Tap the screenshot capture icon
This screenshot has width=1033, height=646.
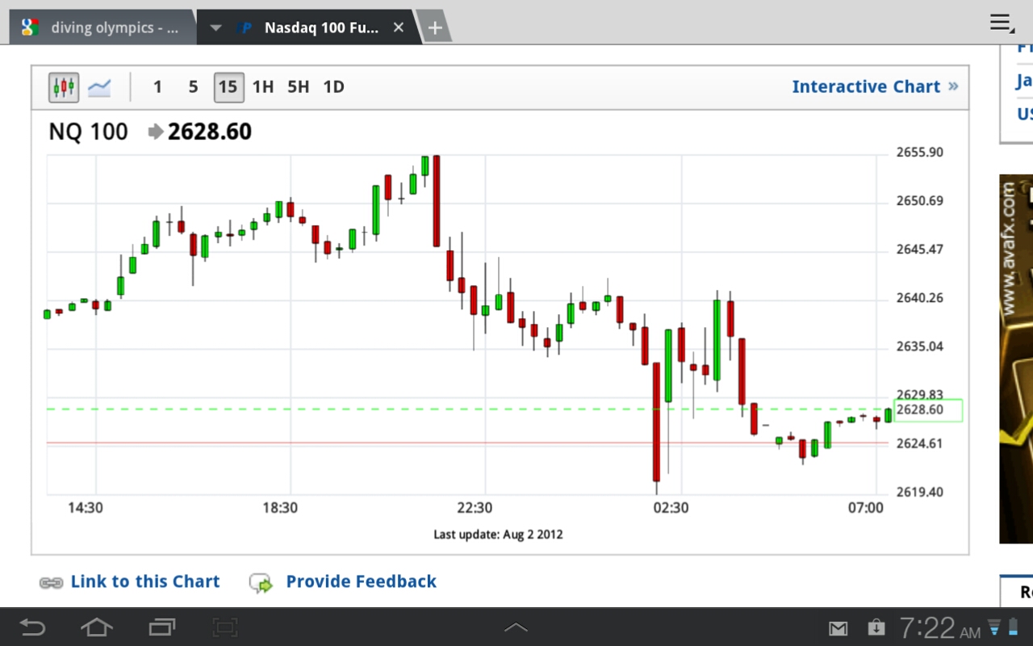(224, 627)
